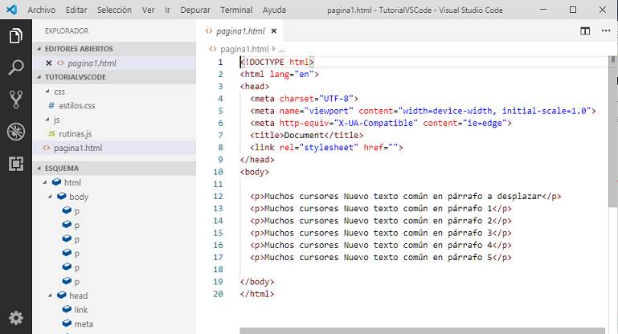The width and height of the screenshot is (618, 334).
Task: Close the pagina1.html editor tab
Action: pyautogui.click(x=274, y=31)
